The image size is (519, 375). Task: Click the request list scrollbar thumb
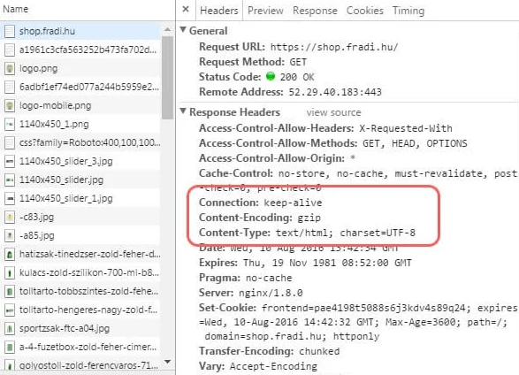(168, 78)
